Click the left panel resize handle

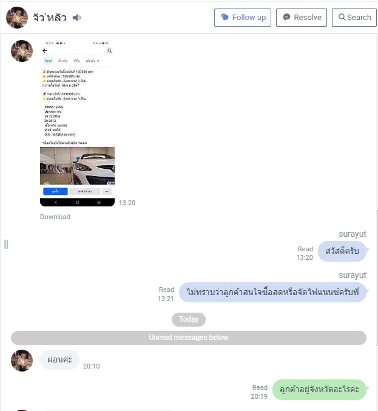coord(6,244)
